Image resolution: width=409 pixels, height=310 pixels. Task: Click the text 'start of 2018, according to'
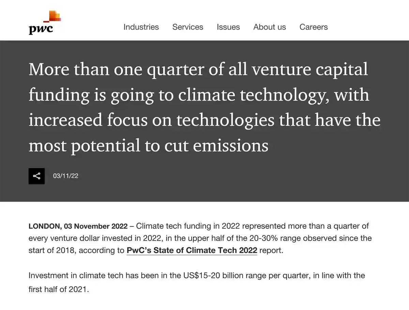pyautogui.click(x=76, y=251)
